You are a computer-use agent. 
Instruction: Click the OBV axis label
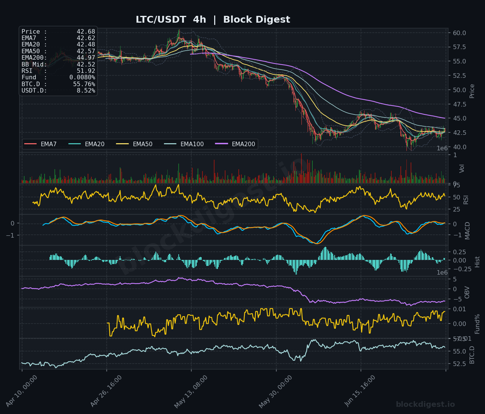467,292
